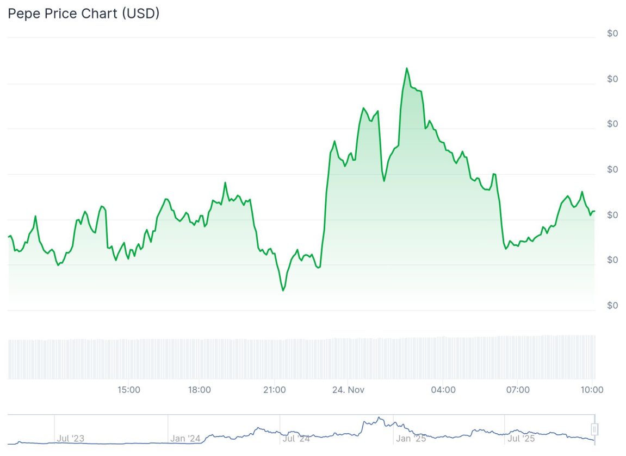Select Jul '25 in the navigator timeline
This screenshot has width=626, height=456.
pos(521,438)
